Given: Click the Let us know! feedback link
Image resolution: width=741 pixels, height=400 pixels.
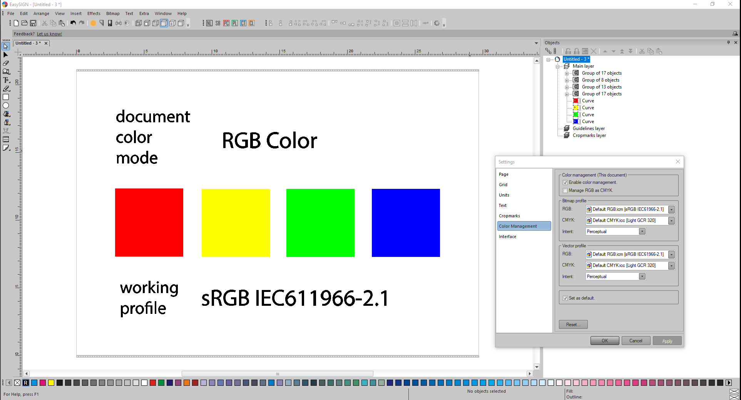Looking at the screenshot, I should click(49, 34).
